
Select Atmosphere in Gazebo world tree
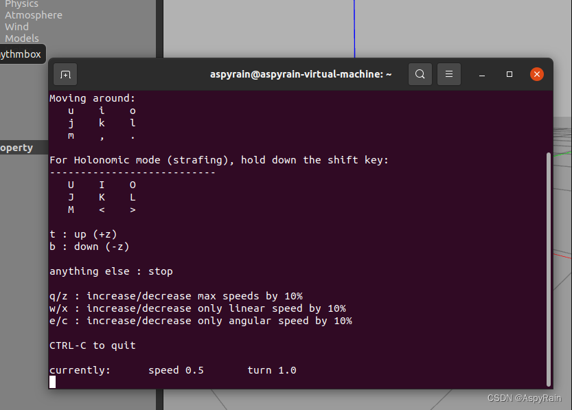34,15
